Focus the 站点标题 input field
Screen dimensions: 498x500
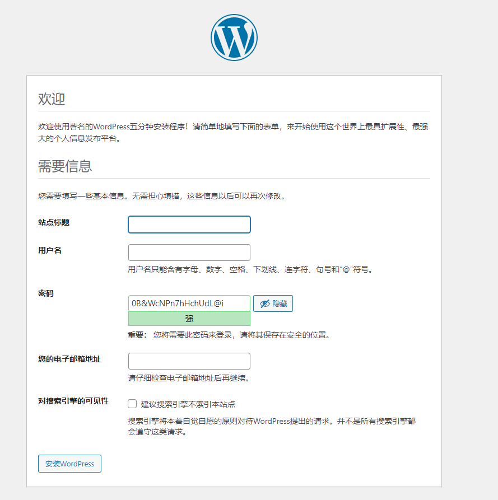point(189,224)
